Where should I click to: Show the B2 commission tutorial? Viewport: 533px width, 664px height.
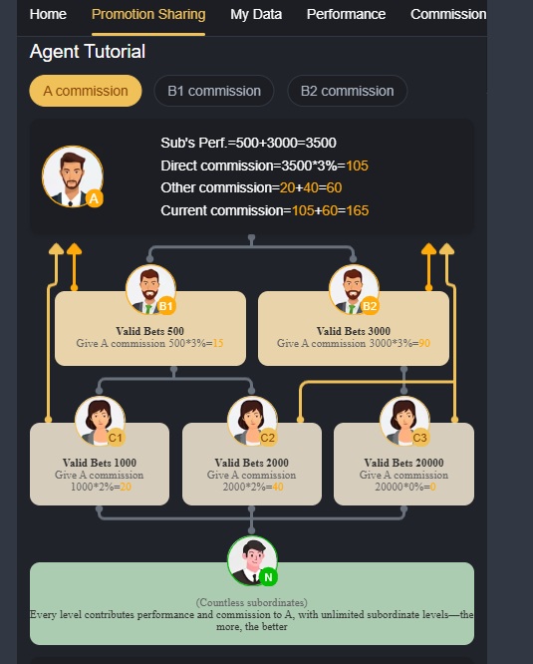(348, 91)
